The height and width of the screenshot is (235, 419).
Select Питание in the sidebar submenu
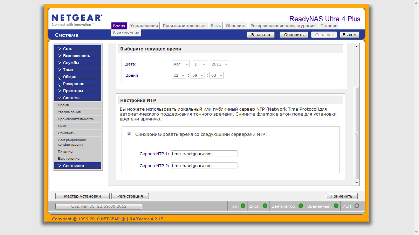click(78, 151)
